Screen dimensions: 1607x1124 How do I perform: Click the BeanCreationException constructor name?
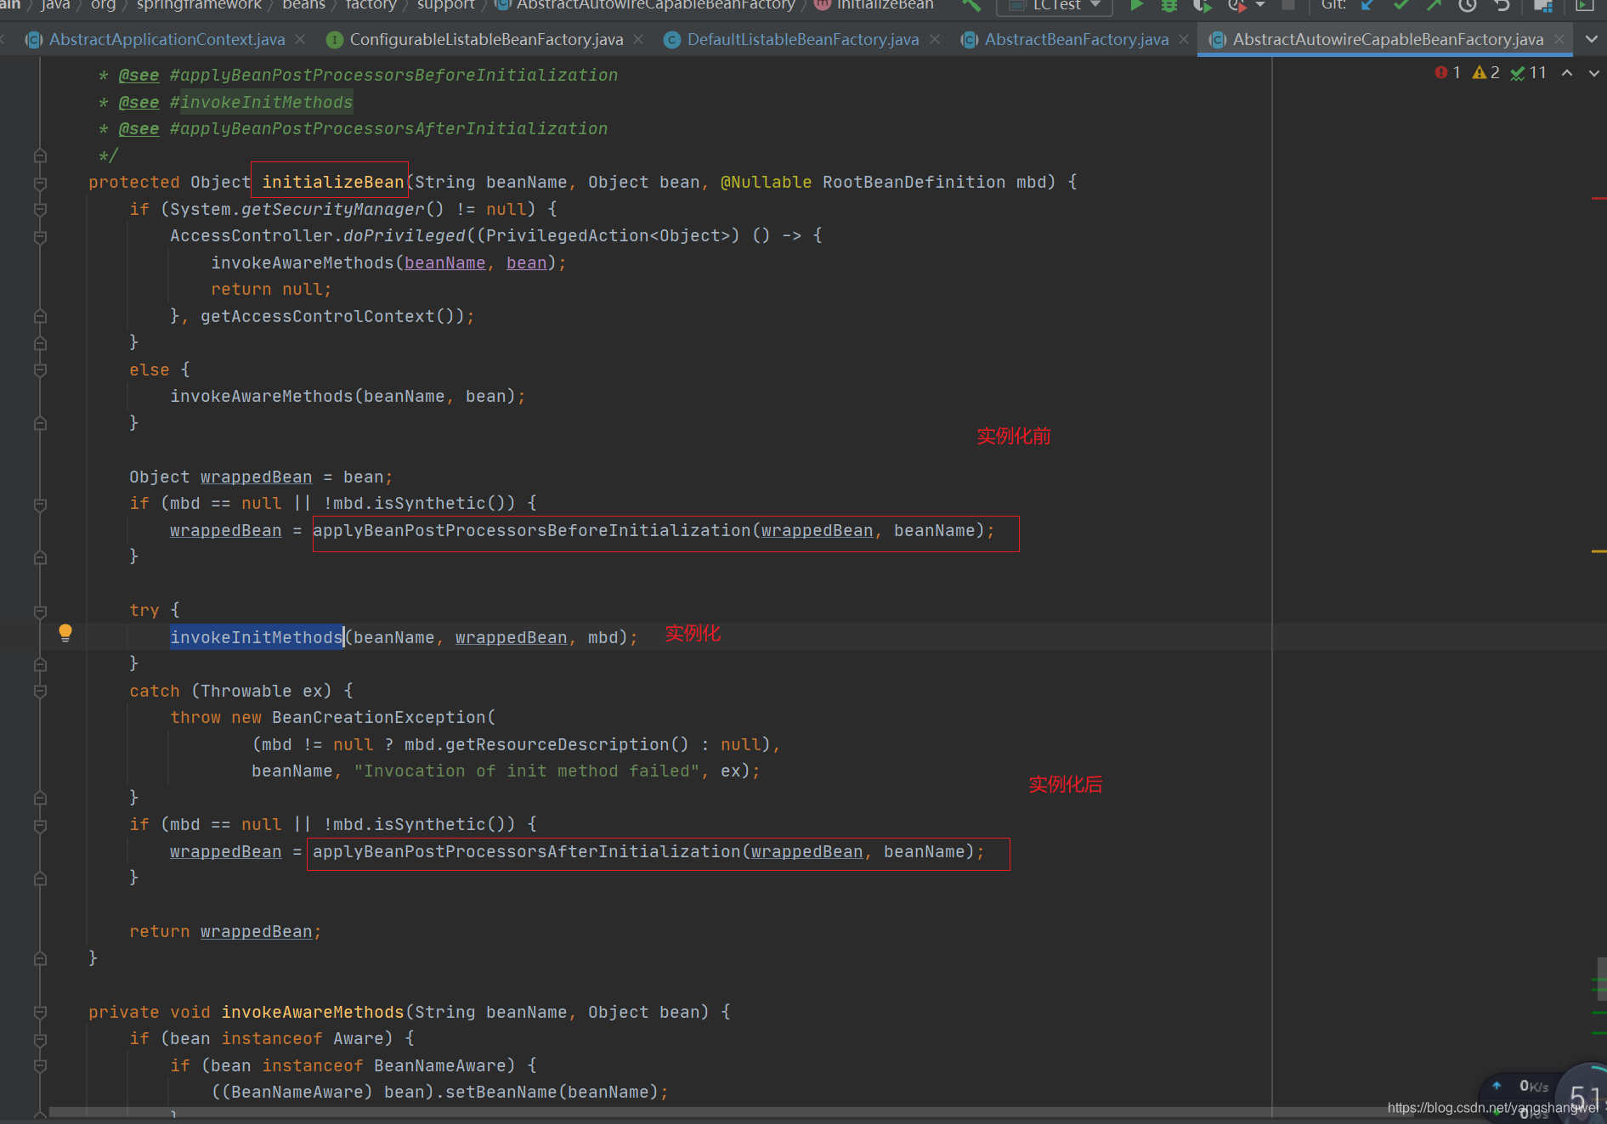click(378, 718)
